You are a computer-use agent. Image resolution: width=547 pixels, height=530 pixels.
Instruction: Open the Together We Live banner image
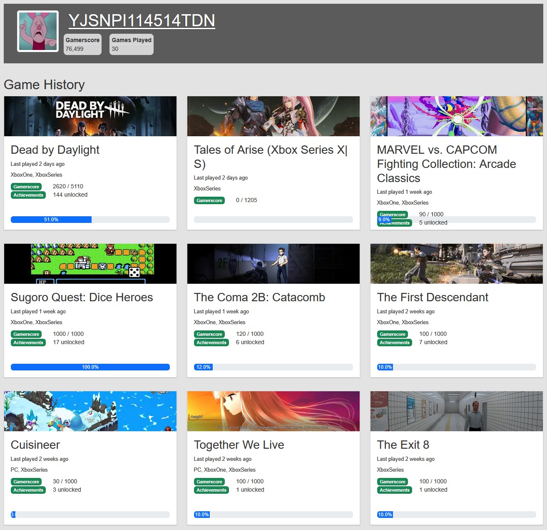[273, 411]
